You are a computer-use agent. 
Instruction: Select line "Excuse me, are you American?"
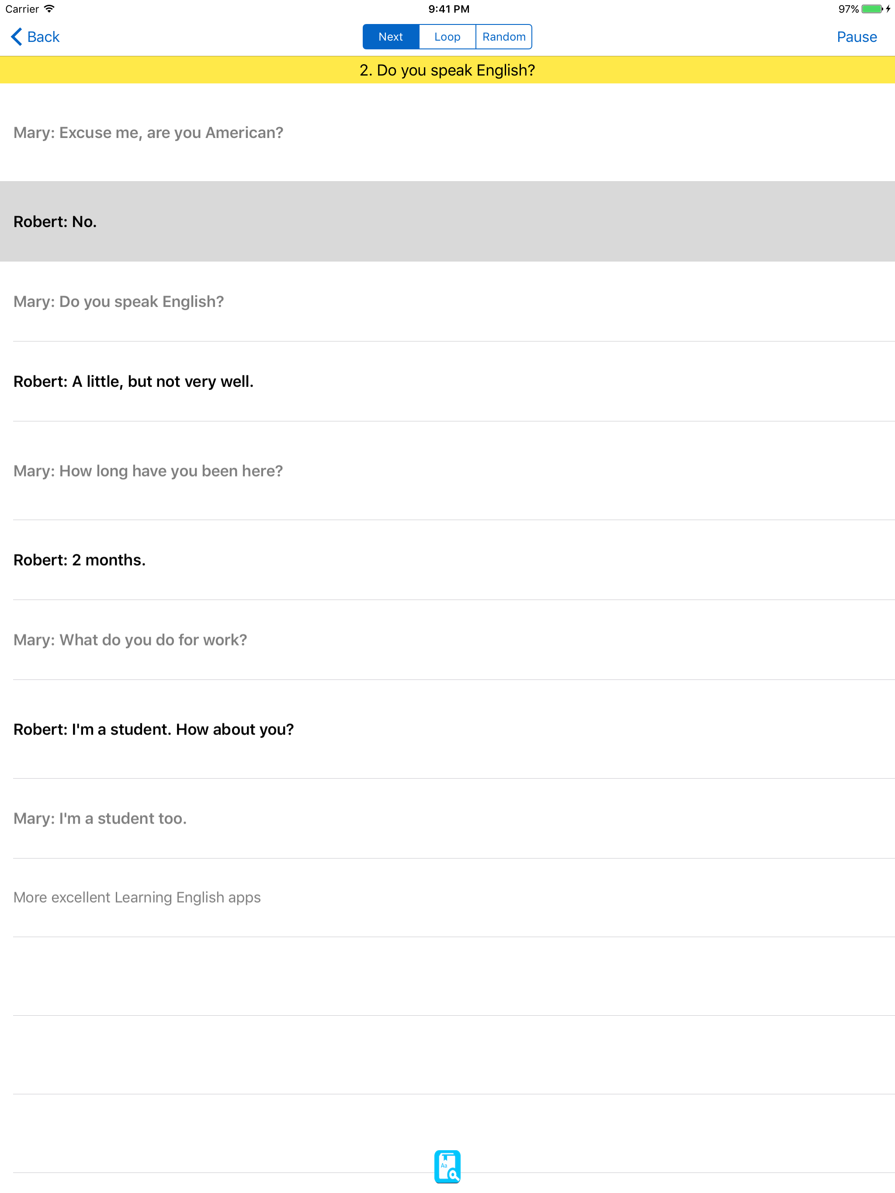click(149, 133)
